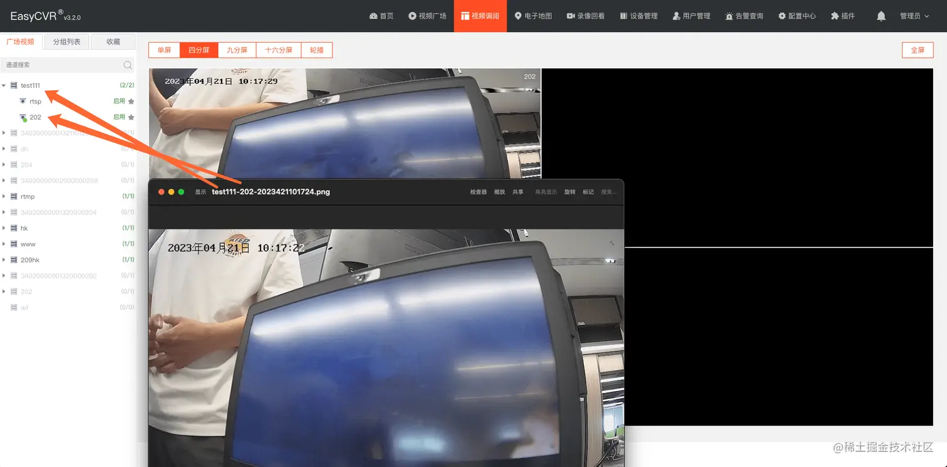Viewport: 947px width, 467px height.
Task: Click 启用 status of rtsp channel
Action: point(119,101)
